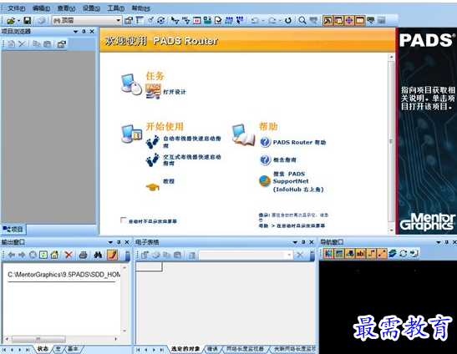The width and height of the screenshot is (457, 354).
Task: Open spreadsheet panel menu arrow
Action: coord(295,242)
